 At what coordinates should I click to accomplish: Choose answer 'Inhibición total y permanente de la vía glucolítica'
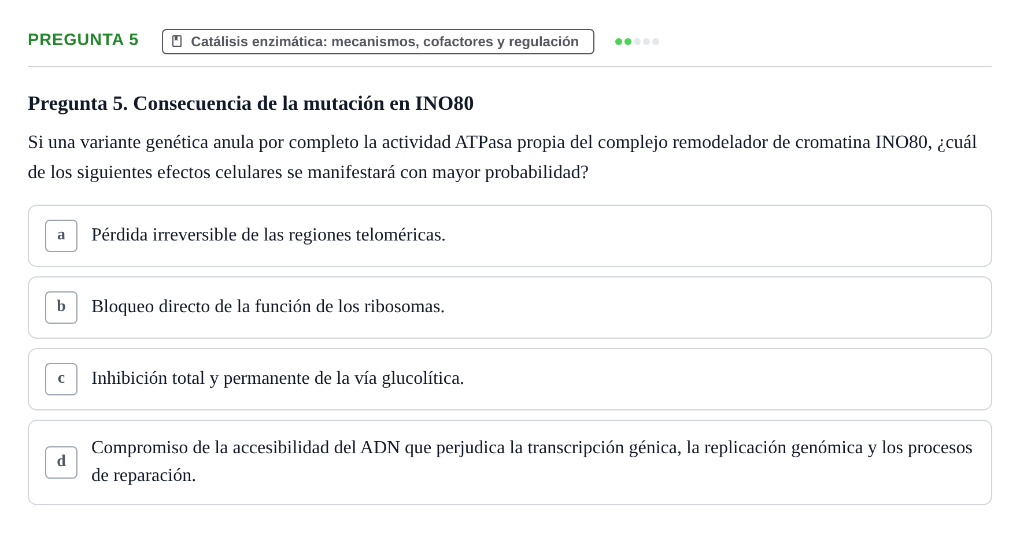click(510, 379)
